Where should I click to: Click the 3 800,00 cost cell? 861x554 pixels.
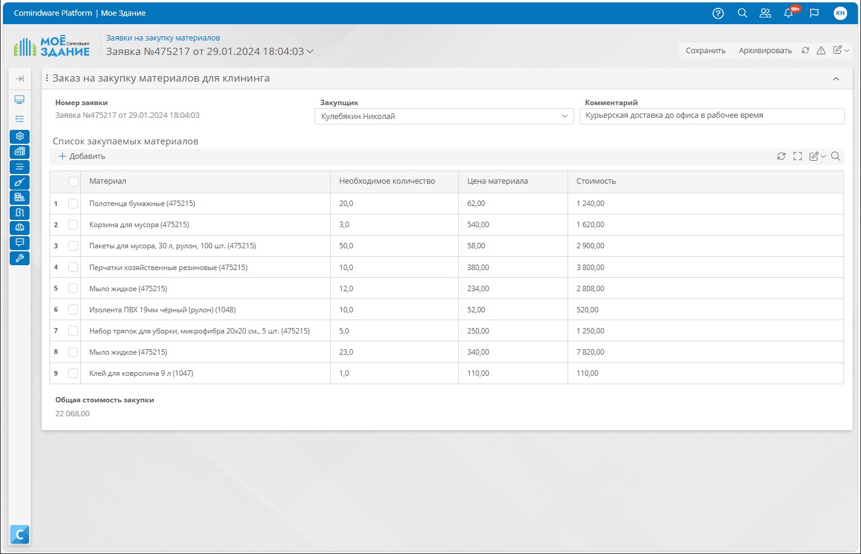pyautogui.click(x=705, y=267)
